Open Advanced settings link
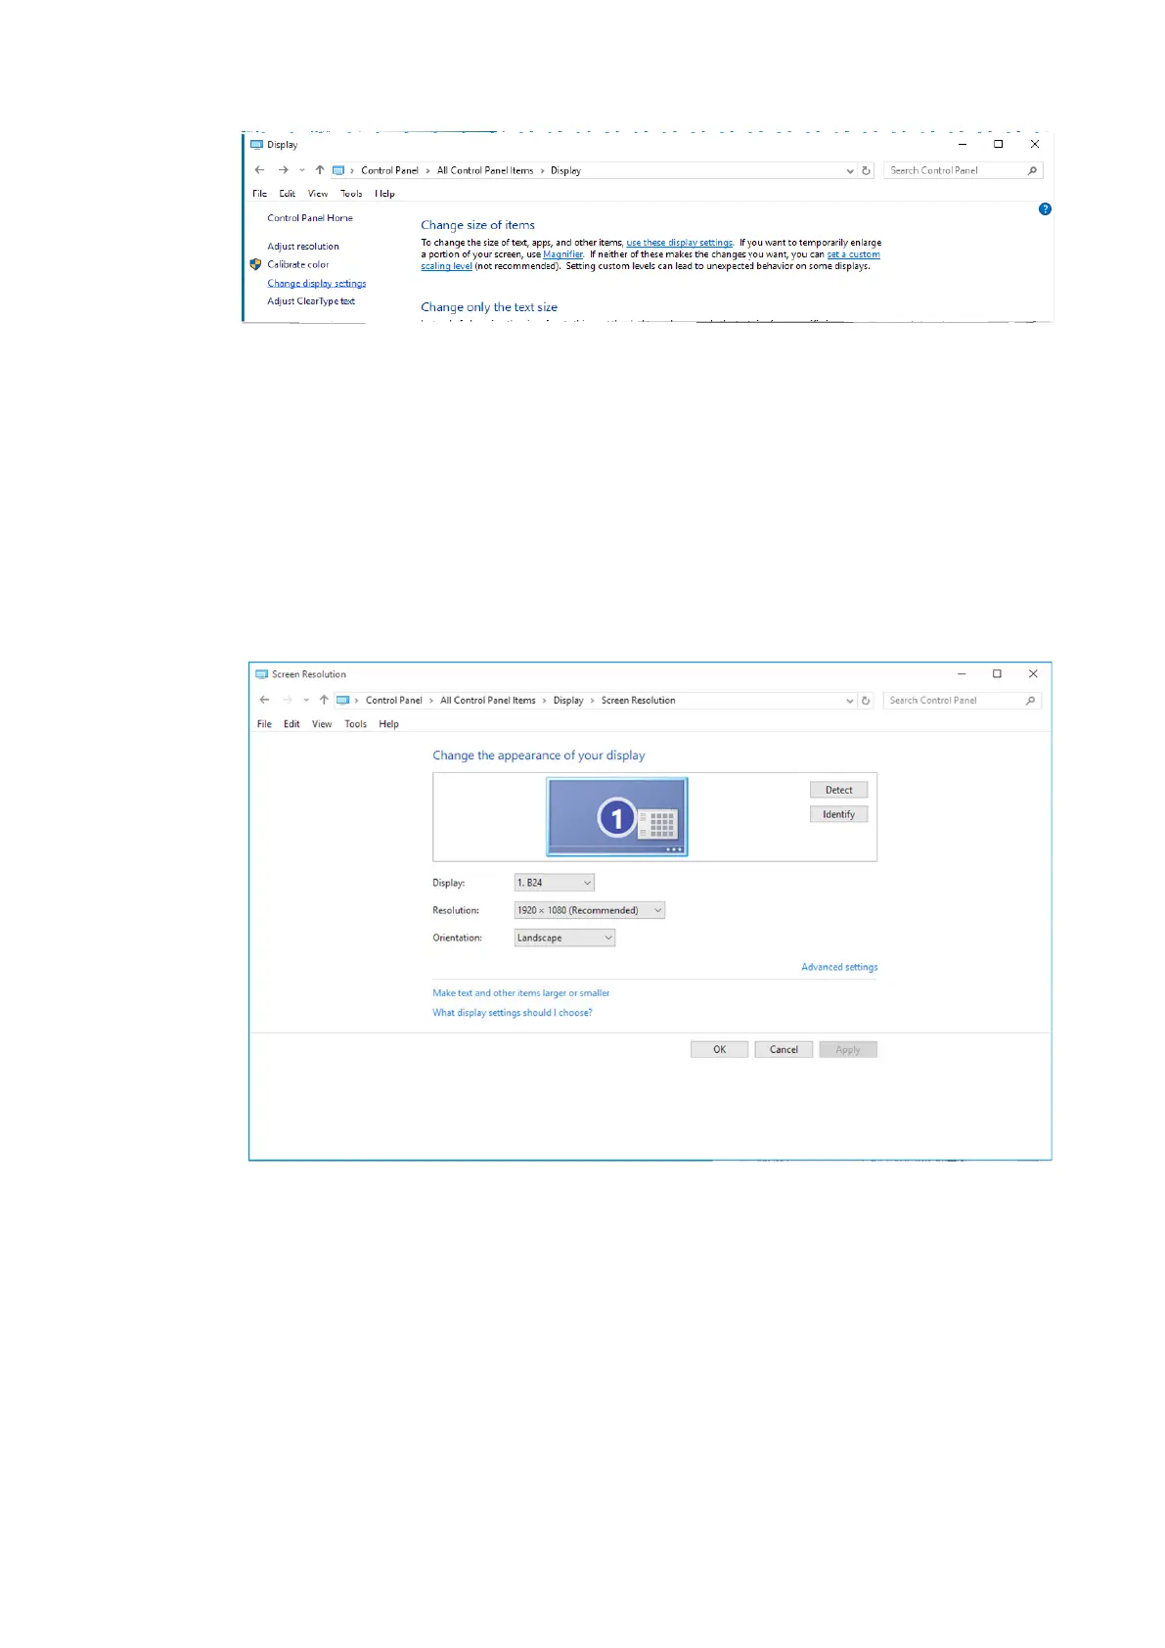 pyautogui.click(x=838, y=967)
